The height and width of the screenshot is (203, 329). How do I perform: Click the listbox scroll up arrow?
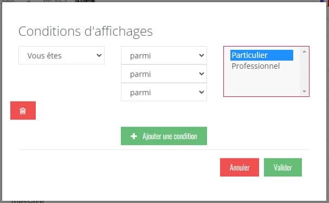[304, 51]
